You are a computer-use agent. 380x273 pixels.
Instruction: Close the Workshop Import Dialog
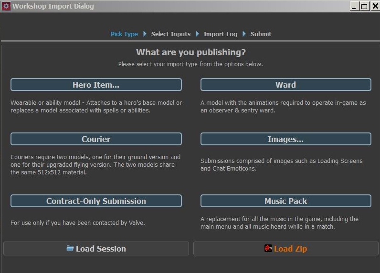pyautogui.click(x=373, y=6)
